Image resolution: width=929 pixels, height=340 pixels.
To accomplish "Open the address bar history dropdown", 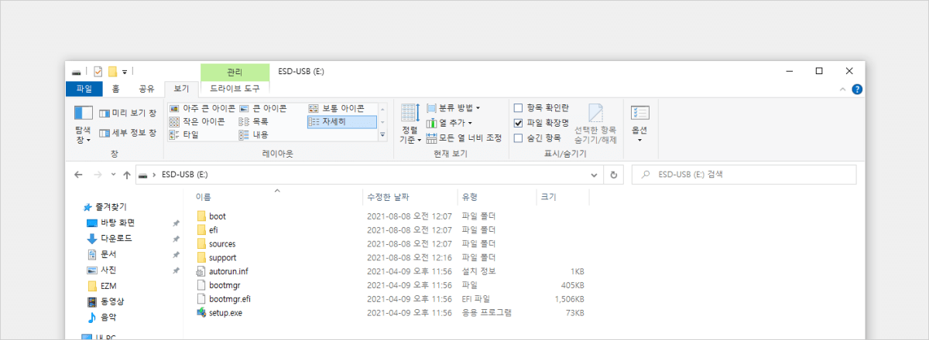I will [595, 175].
